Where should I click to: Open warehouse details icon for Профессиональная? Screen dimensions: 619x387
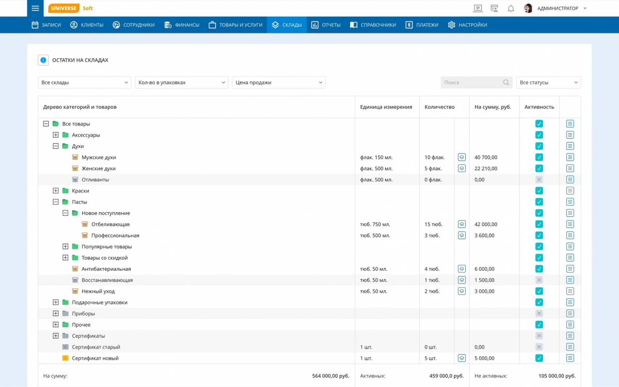(462, 235)
